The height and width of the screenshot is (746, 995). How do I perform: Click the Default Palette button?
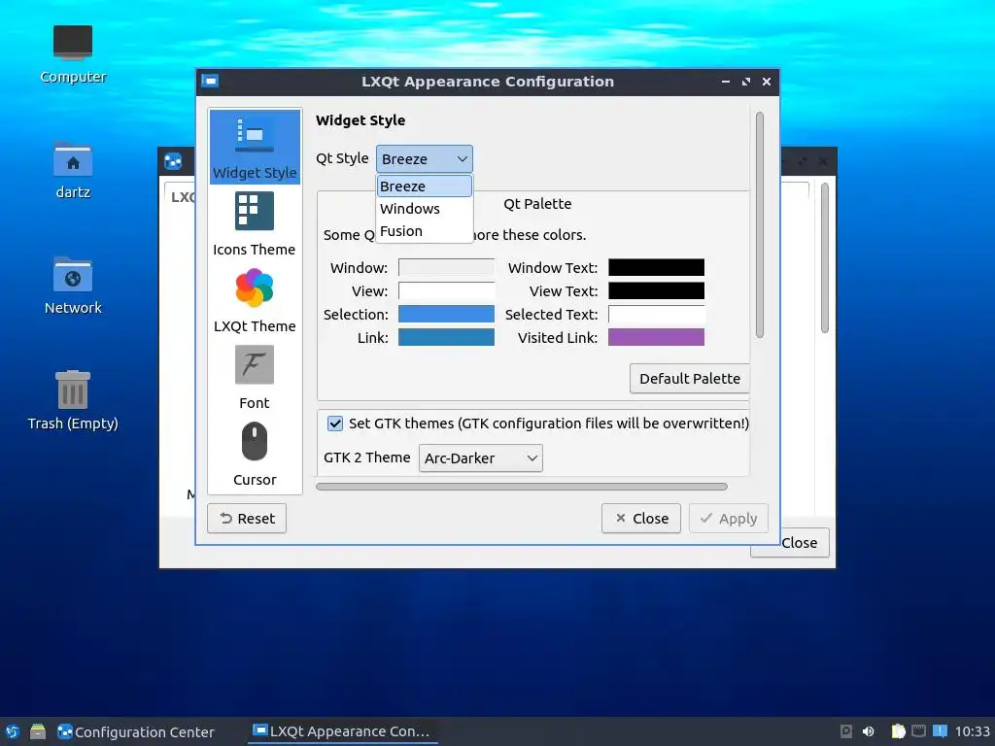[x=690, y=378]
